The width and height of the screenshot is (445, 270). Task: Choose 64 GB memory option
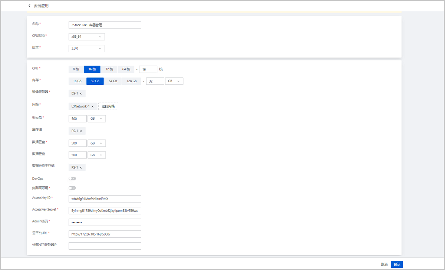point(113,81)
